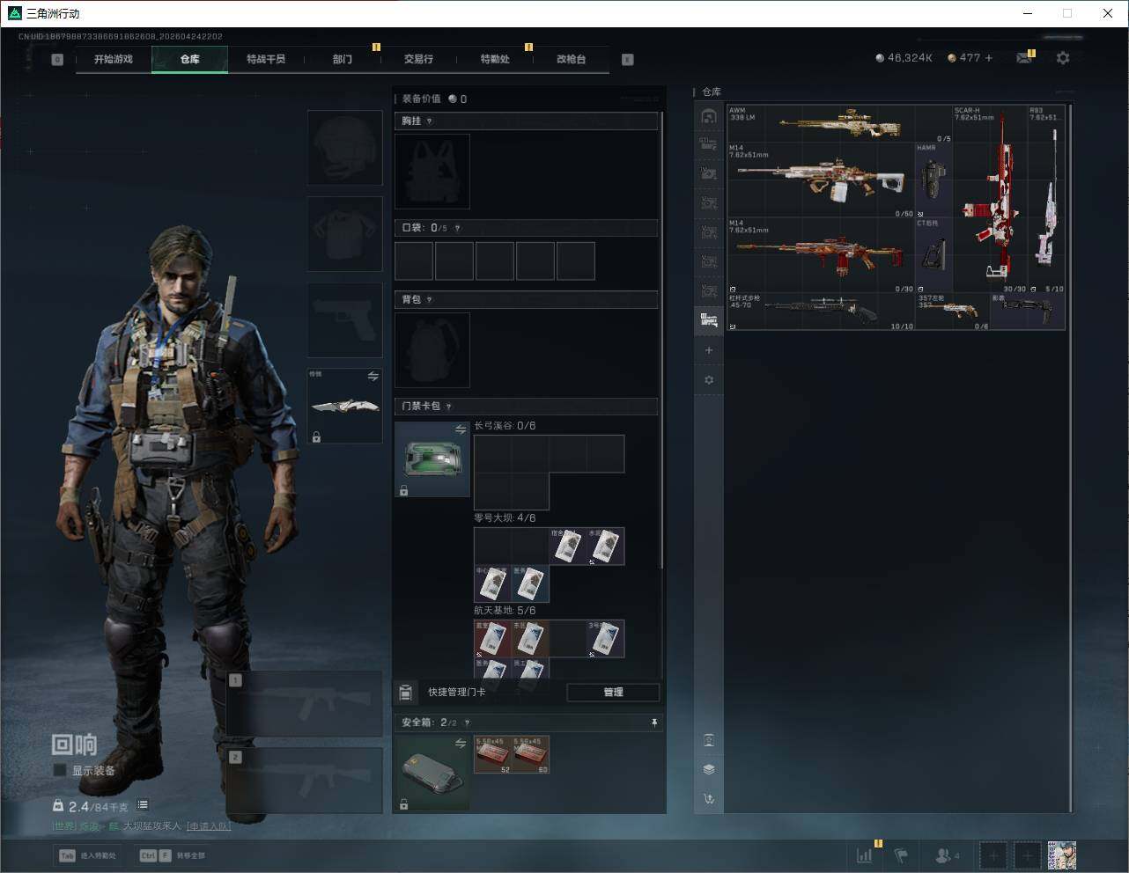Viewport: 1129px width, 873px height.
Task: Click the left arrow navigation icon
Action: pyautogui.click(x=57, y=60)
